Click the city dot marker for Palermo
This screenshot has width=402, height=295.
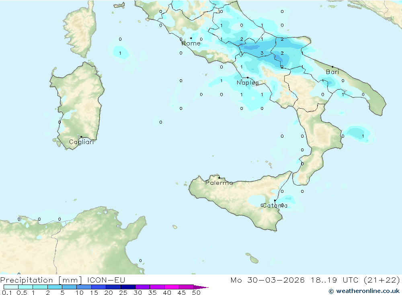coord(219,177)
